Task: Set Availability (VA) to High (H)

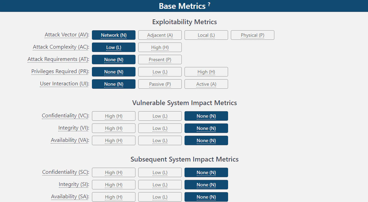Action: point(114,140)
